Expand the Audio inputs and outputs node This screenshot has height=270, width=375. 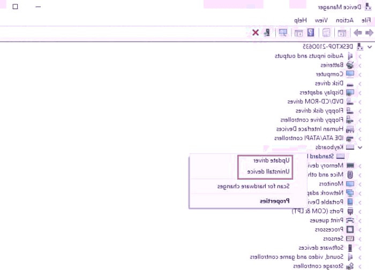tap(360, 56)
